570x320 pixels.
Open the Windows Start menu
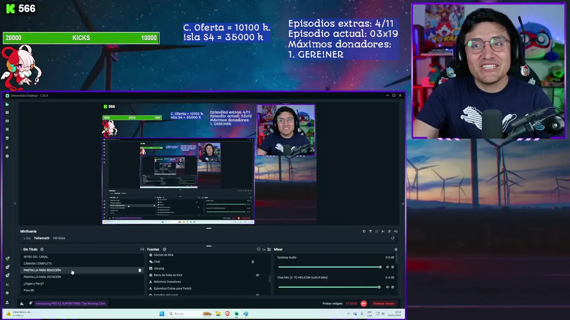pos(162,314)
